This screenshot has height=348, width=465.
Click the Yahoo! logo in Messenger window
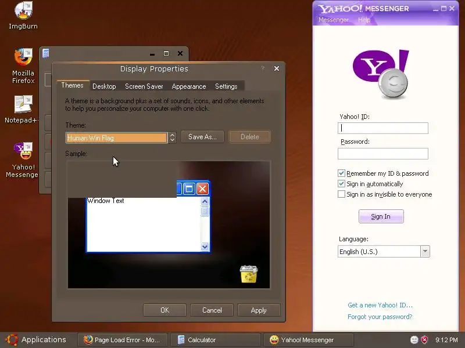381,74
